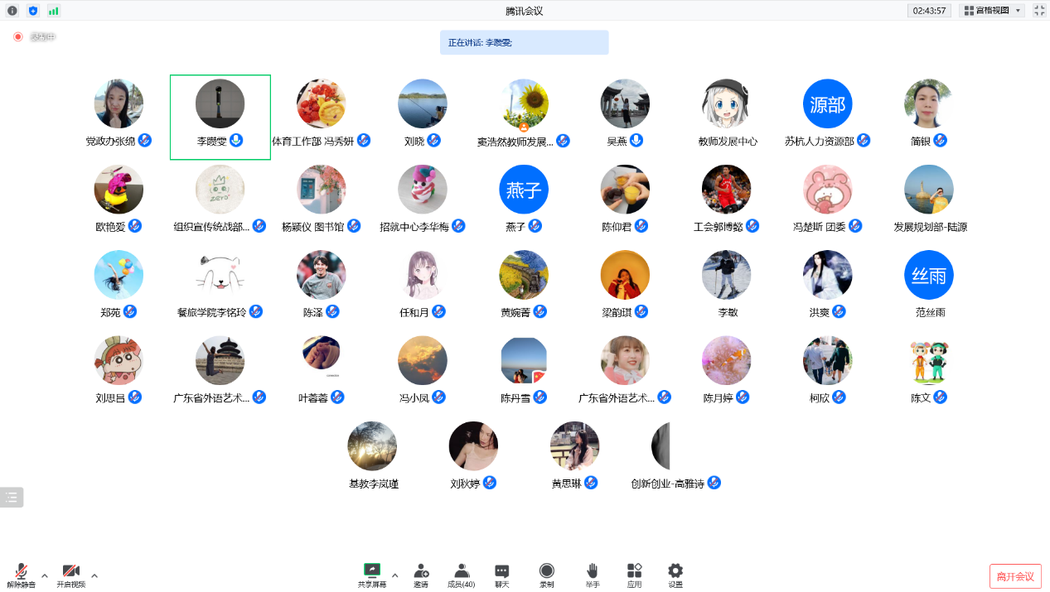Select speaking participant 李懿雯's tile

tap(220, 117)
